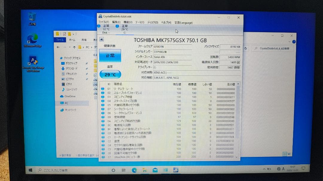Screen dimensions: 323x181
Task: Click the 正常 health status button
Action: [x=110, y=56]
